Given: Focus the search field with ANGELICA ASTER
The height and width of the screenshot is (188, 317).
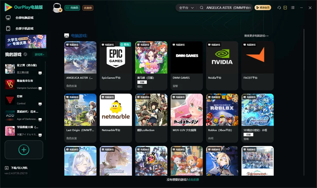Looking at the screenshot, I should pos(227,8).
